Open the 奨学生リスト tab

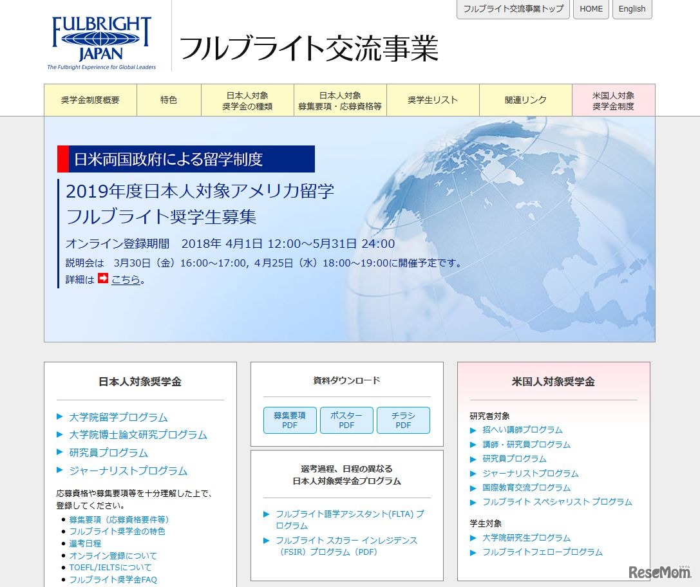pos(433,100)
